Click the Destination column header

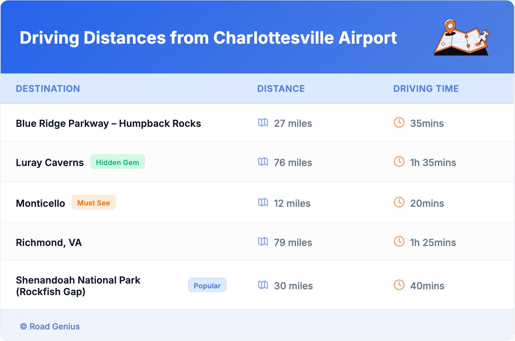pos(48,89)
